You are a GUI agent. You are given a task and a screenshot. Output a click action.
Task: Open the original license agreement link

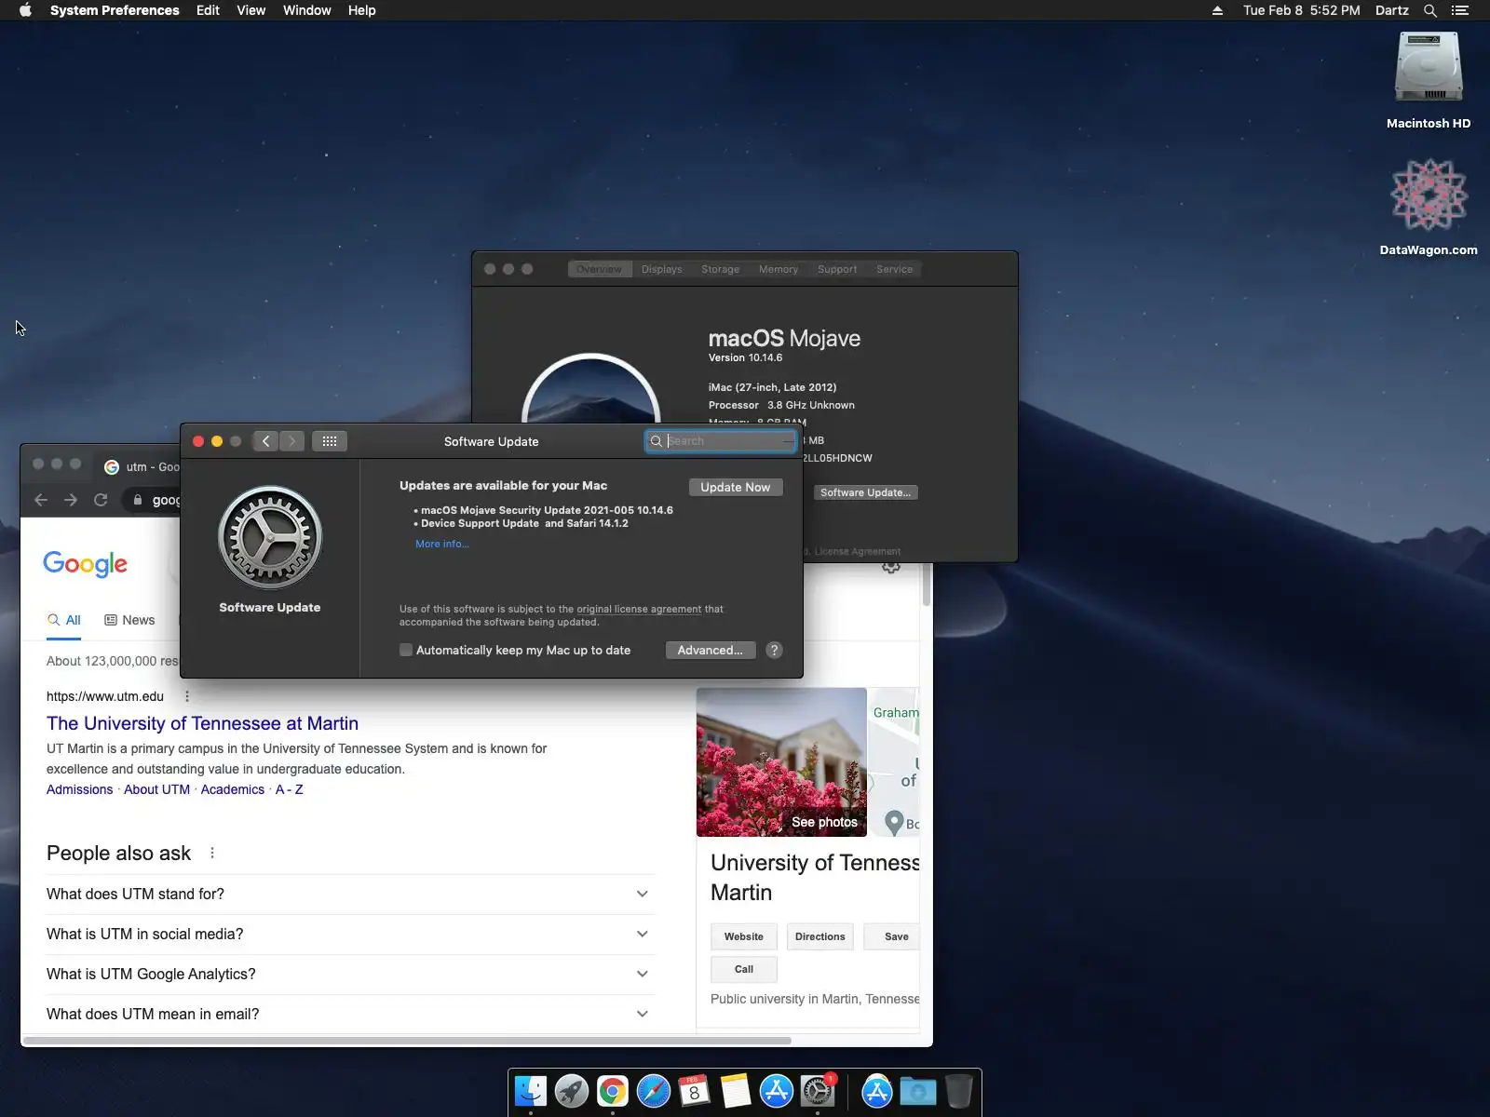click(x=639, y=609)
